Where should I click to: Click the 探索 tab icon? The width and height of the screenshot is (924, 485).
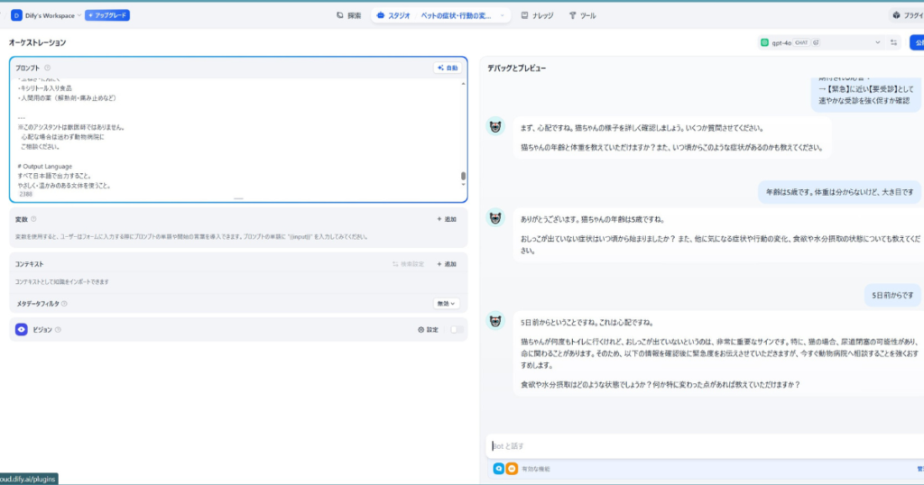tap(339, 15)
